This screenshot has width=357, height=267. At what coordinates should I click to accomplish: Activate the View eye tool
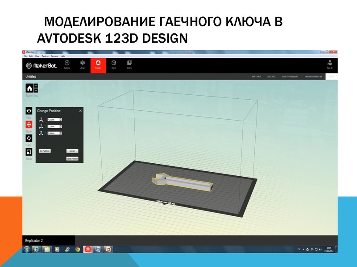click(x=28, y=110)
